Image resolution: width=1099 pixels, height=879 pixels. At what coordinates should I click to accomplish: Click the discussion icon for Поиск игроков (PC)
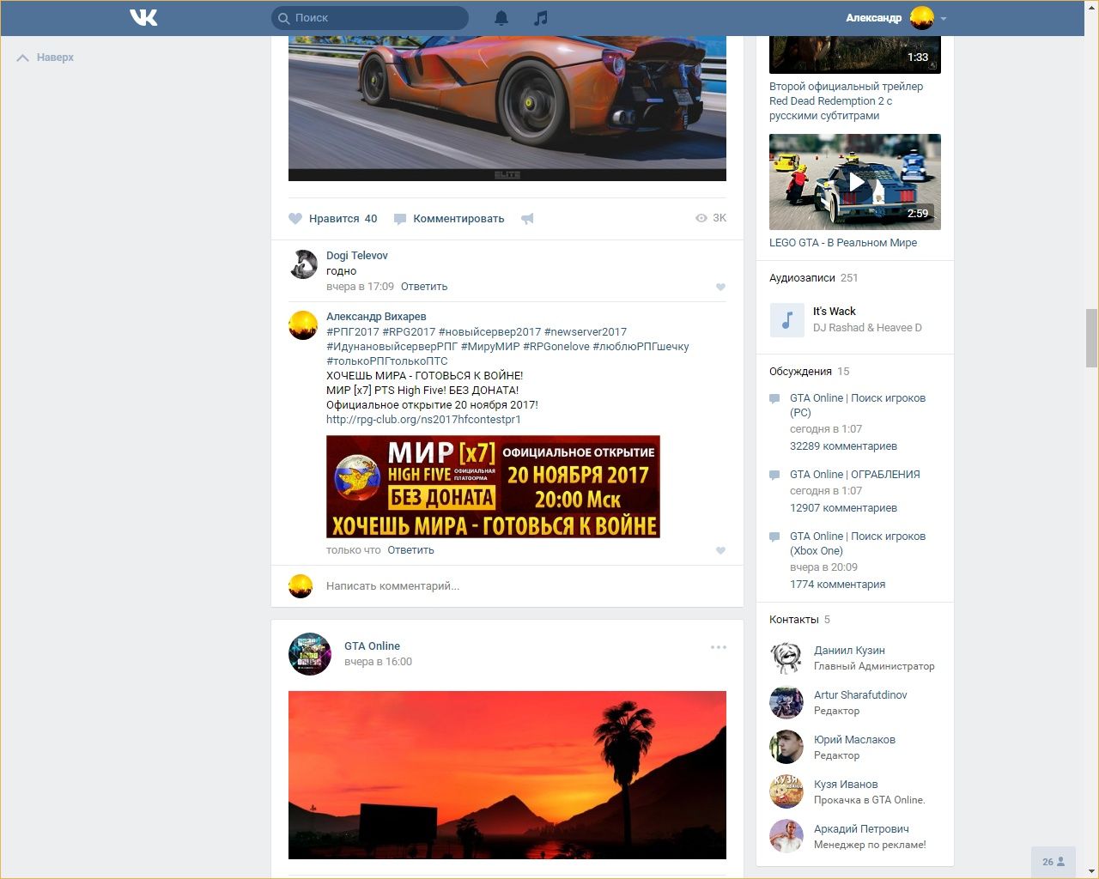coord(774,398)
